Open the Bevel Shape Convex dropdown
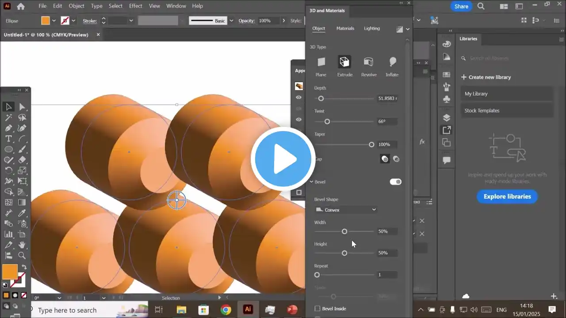The image size is (566, 318). [x=346, y=210]
